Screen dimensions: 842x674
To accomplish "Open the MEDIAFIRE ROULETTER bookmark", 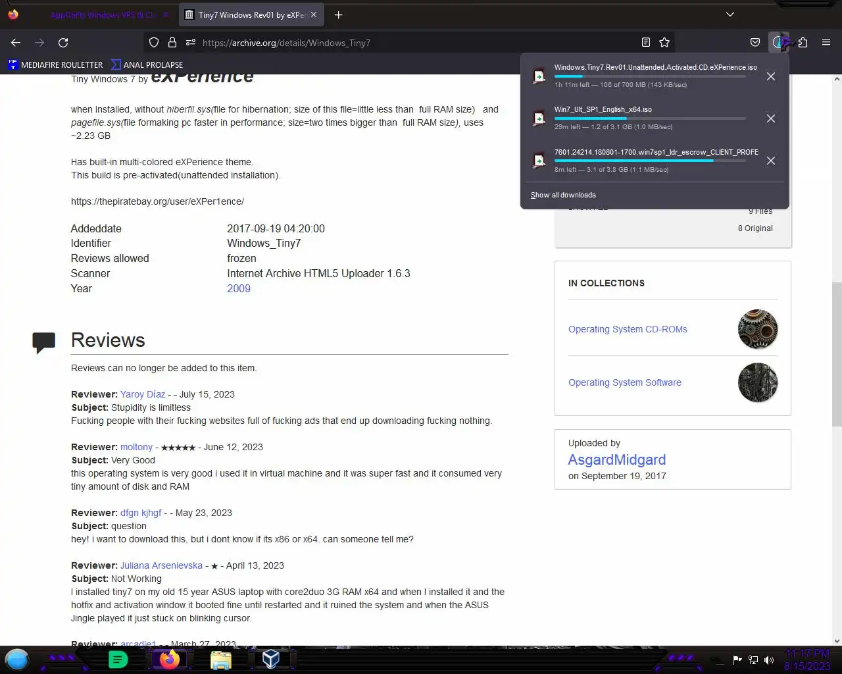I will point(56,65).
